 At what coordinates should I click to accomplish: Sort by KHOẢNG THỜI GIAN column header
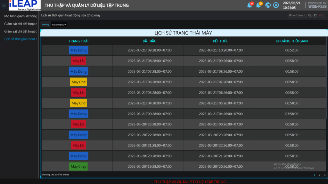291,41
